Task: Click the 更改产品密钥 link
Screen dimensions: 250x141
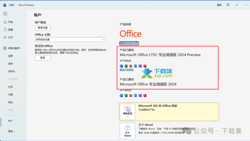Action: (x=127, y=70)
